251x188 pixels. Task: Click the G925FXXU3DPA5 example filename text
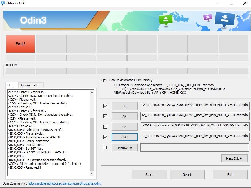tap(176, 89)
